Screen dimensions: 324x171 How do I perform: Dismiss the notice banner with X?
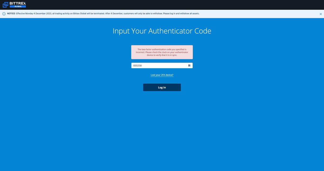tap(320, 14)
